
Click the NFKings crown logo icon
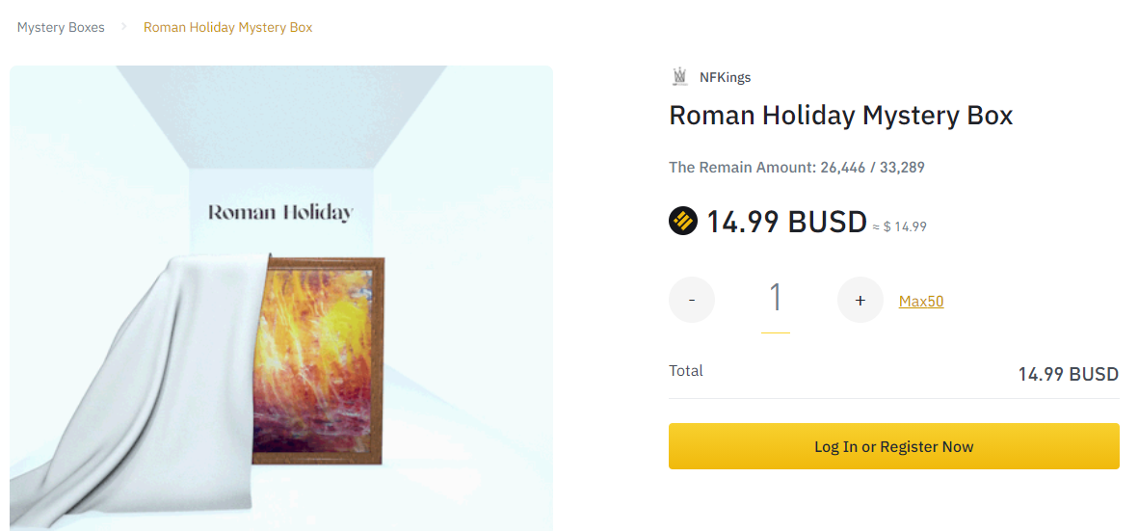pyautogui.click(x=680, y=77)
